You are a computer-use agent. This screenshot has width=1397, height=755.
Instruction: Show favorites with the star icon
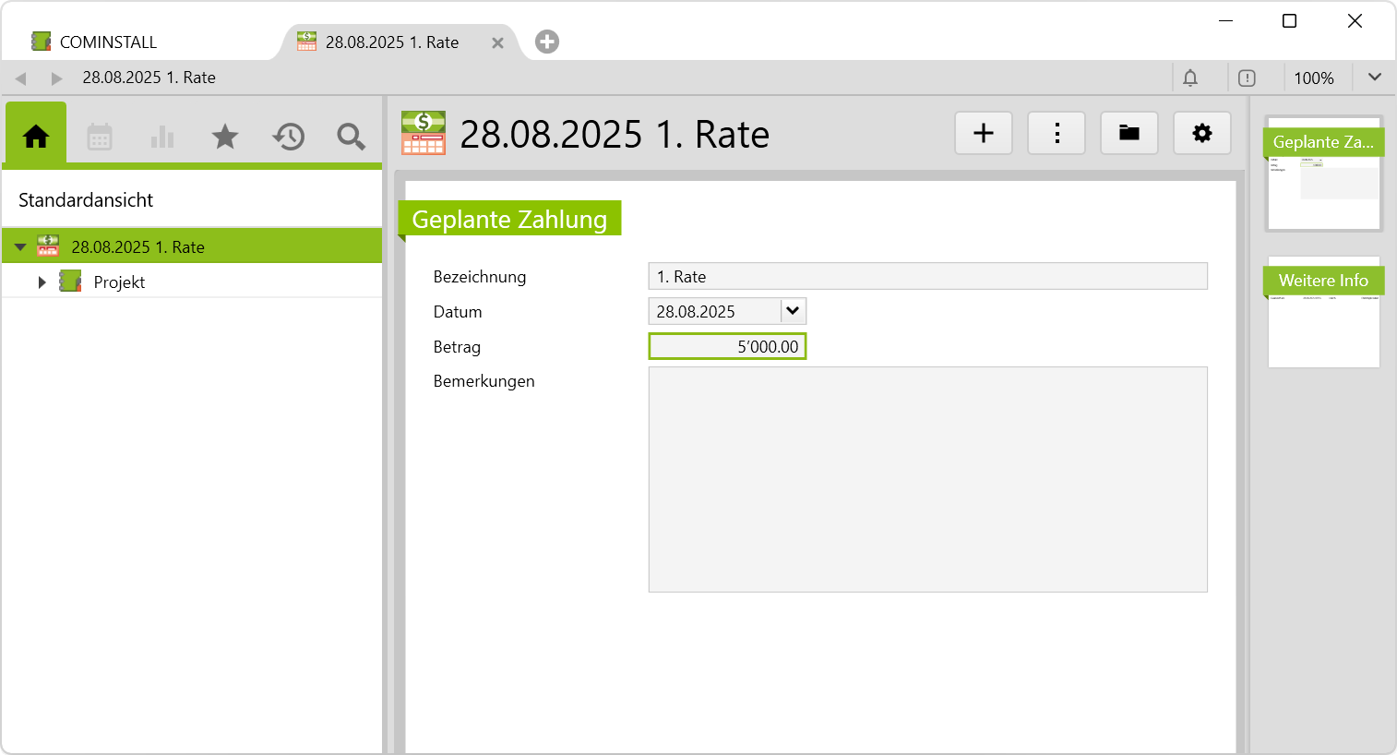point(225,137)
